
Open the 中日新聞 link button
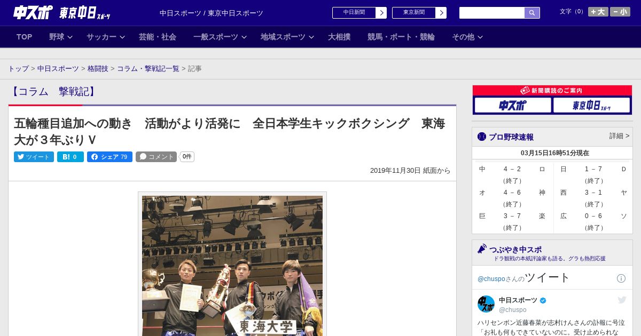pos(354,13)
